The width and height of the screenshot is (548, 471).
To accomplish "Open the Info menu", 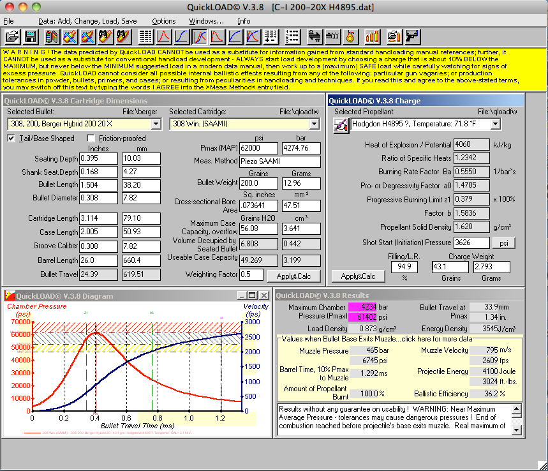I will pos(244,21).
